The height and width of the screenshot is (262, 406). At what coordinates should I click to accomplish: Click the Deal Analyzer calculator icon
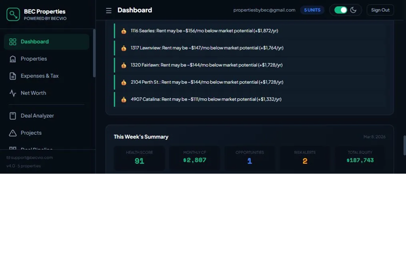click(12, 116)
